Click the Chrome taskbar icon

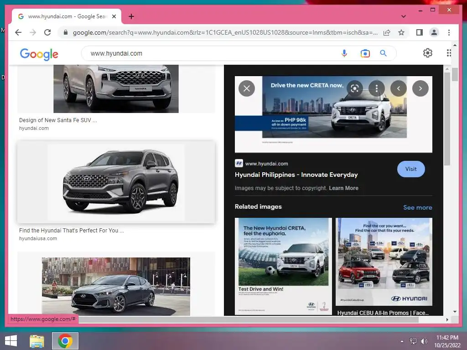[x=65, y=341]
